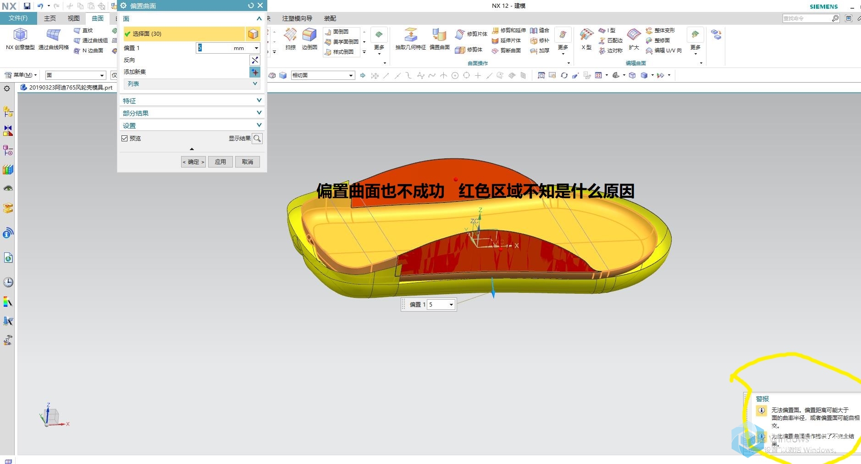Image resolution: width=861 pixels, height=464 pixels.
Task: Open the 相切面 face rule dropdown
Action: click(351, 75)
